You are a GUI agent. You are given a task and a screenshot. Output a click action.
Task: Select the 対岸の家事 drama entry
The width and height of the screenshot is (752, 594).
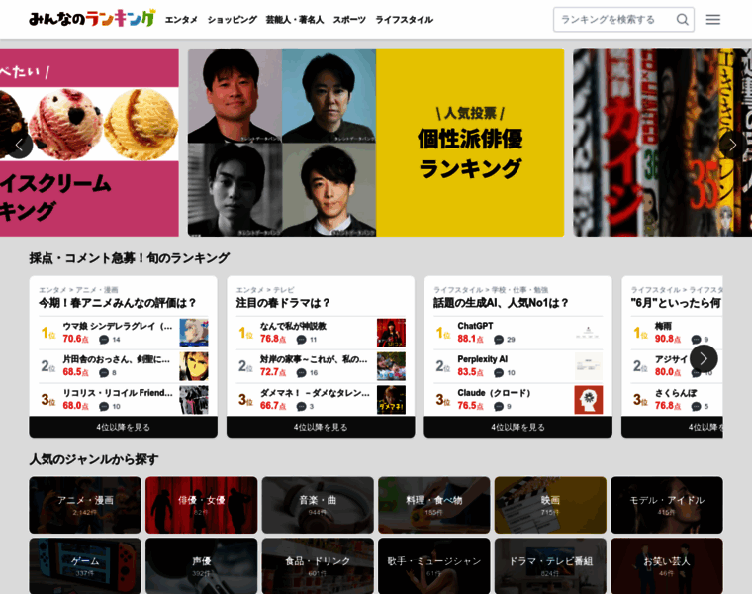321,366
